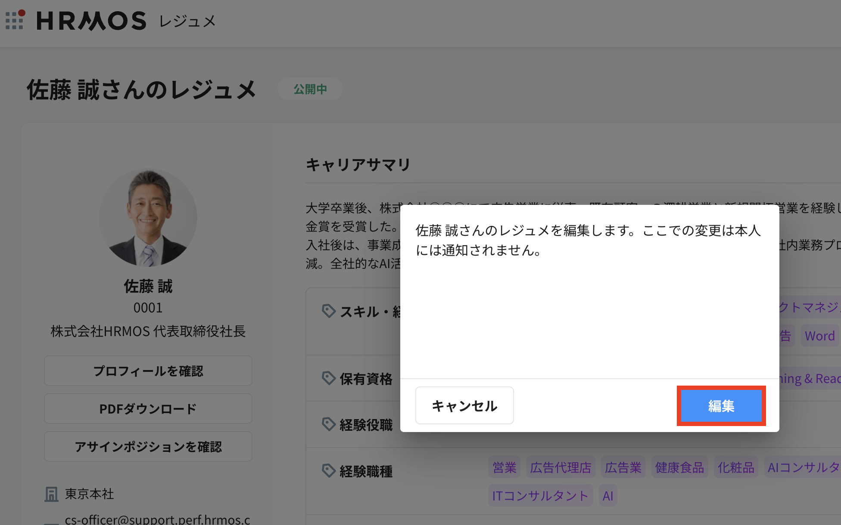
Task: Click the cs-officer email address link
Action: pyautogui.click(x=157, y=519)
